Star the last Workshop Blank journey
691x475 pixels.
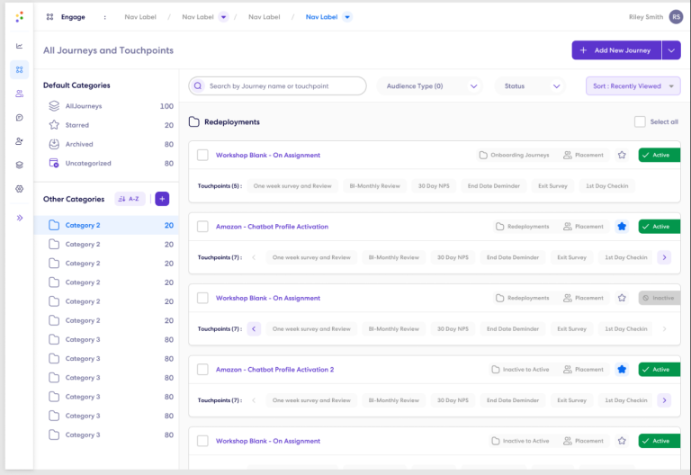click(622, 441)
